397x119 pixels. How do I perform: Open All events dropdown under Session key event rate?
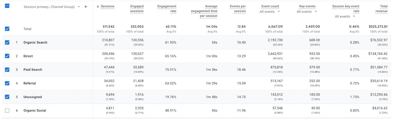345,17
